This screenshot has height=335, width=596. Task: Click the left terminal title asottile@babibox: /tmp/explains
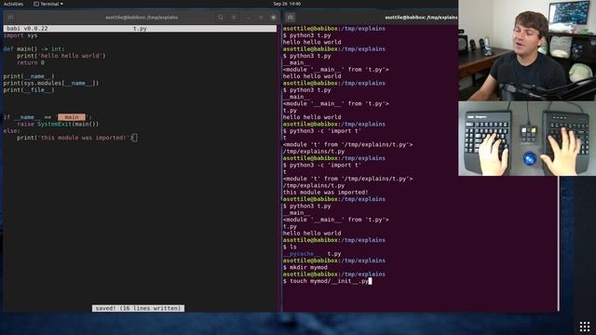point(142,18)
